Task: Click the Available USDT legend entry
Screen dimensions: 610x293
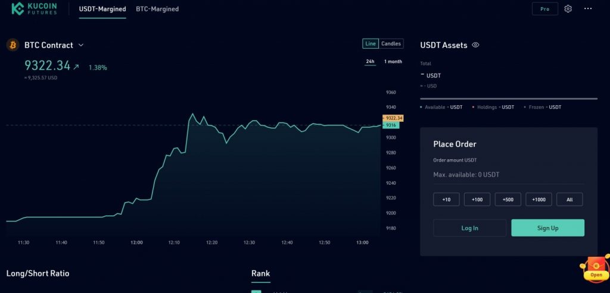Action: [x=441, y=107]
